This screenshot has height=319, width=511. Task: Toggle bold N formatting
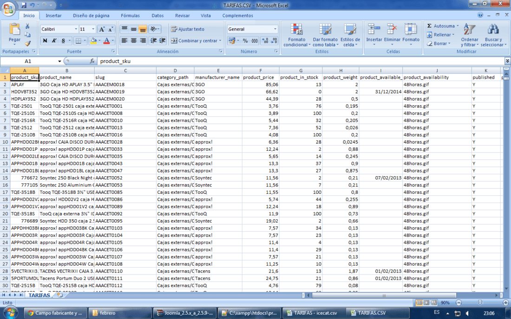click(x=45, y=41)
